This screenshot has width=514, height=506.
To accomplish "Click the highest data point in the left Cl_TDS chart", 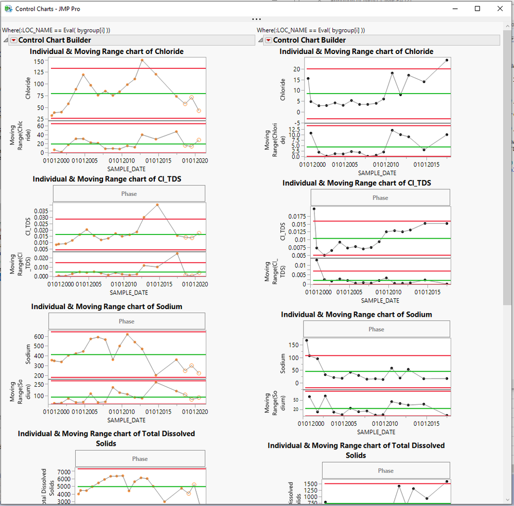I will pos(157,205).
